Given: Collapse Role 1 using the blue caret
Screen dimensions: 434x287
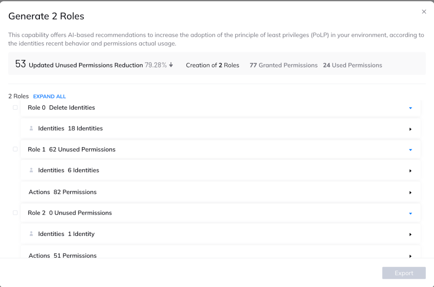Looking at the screenshot, I should 411,150.
